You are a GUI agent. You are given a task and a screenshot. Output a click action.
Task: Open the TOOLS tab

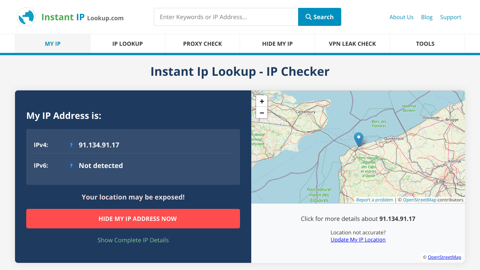(x=425, y=43)
